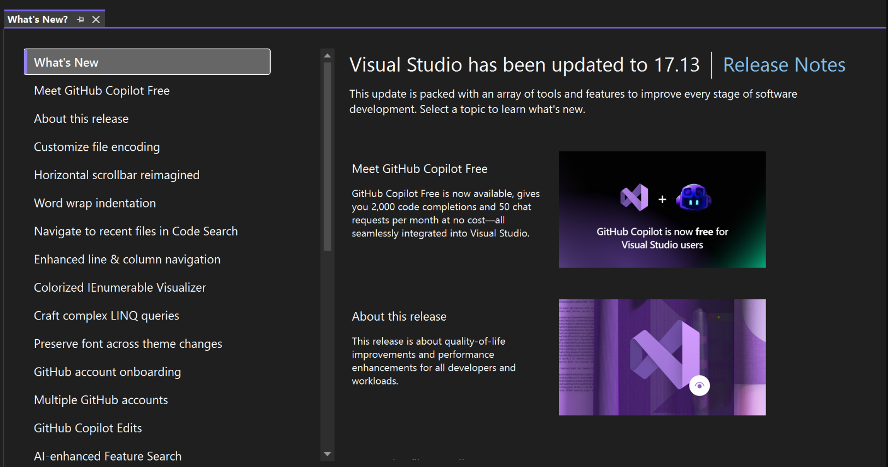Open About this release sidebar topic
The width and height of the screenshot is (888, 467).
tap(81, 119)
